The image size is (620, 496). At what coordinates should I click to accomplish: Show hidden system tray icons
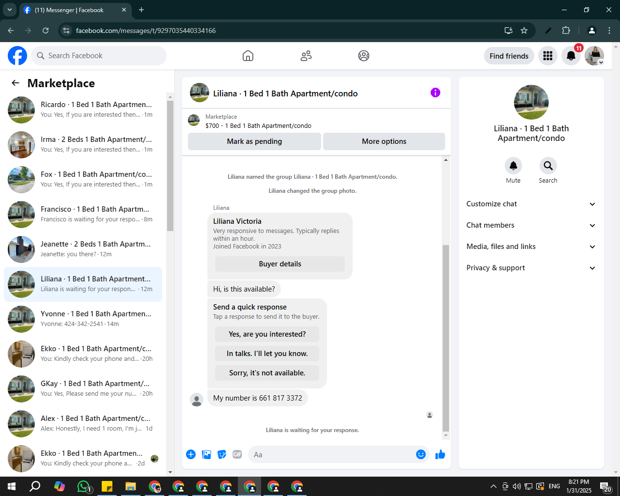(493, 486)
